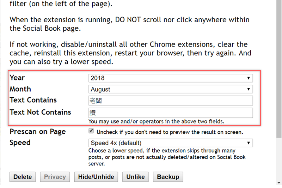Click the Backup button
This screenshot has height=188, width=282.
pos(168,177)
